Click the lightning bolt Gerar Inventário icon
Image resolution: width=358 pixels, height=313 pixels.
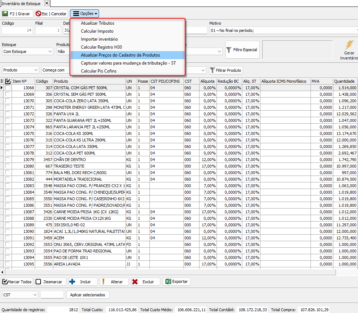(x=349, y=45)
